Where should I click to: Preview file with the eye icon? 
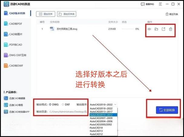pos(149,29)
